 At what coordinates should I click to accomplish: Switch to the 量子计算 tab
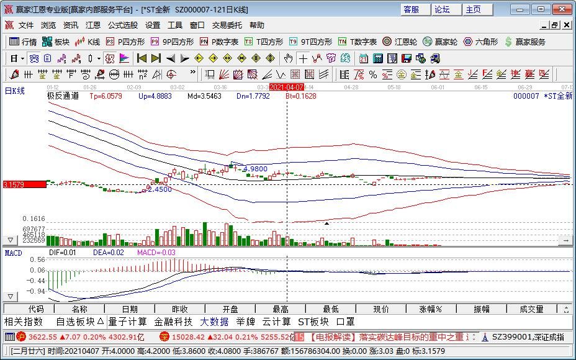127,322
